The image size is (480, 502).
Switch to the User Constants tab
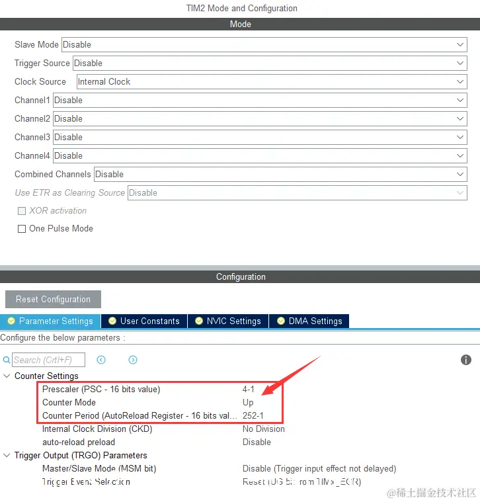[144, 321]
